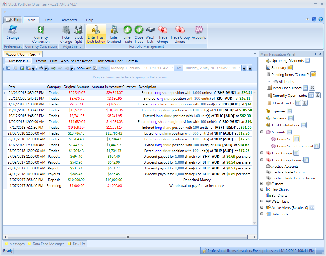Expand the Custom tree node
The image size is (326, 256).
click(x=262, y=184)
